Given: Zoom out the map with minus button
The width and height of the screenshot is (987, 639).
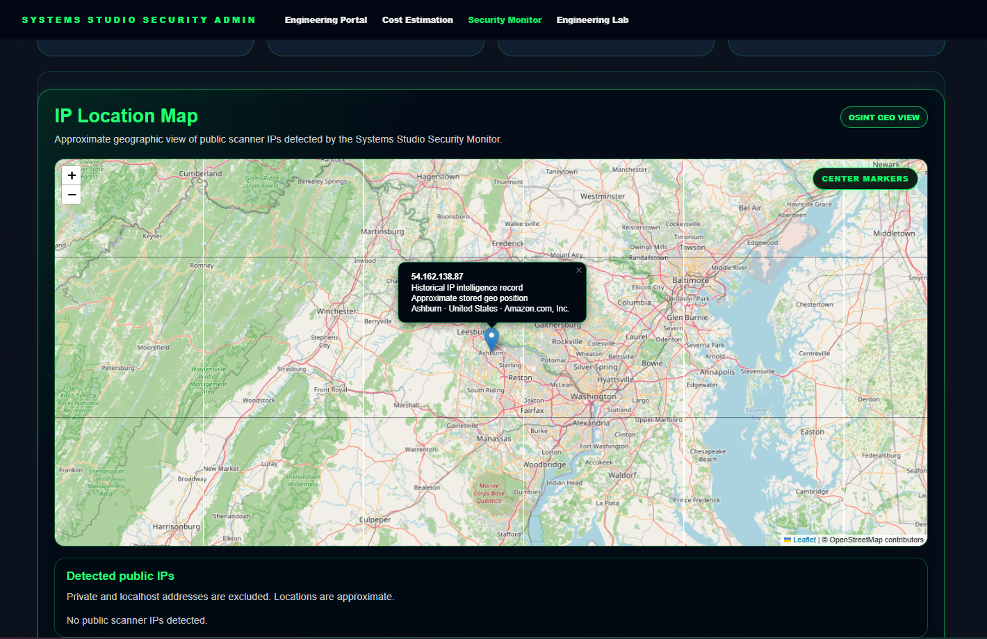Looking at the screenshot, I should 72,195.
